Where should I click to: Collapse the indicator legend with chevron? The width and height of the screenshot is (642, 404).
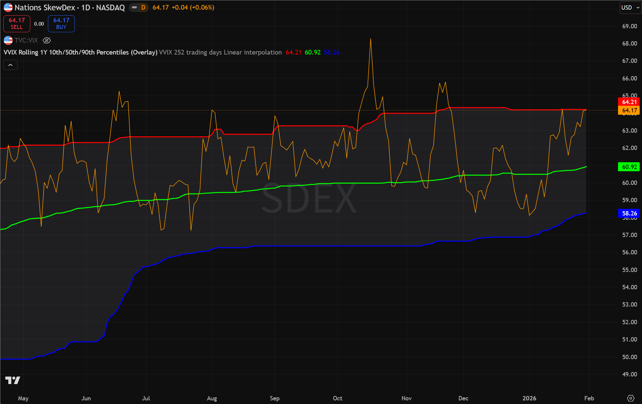(x=10, y=65)
